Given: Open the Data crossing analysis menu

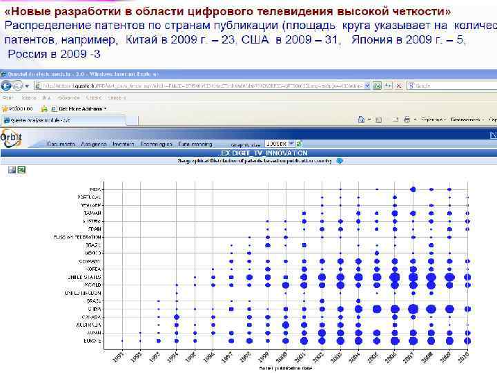Looking at the screenshot, I should click(x=195, y=144).
